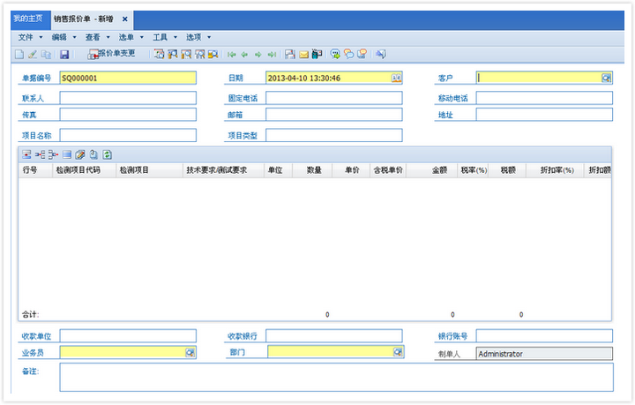
Task: Click the edit brush icon in toolbar
Action: 33,55
